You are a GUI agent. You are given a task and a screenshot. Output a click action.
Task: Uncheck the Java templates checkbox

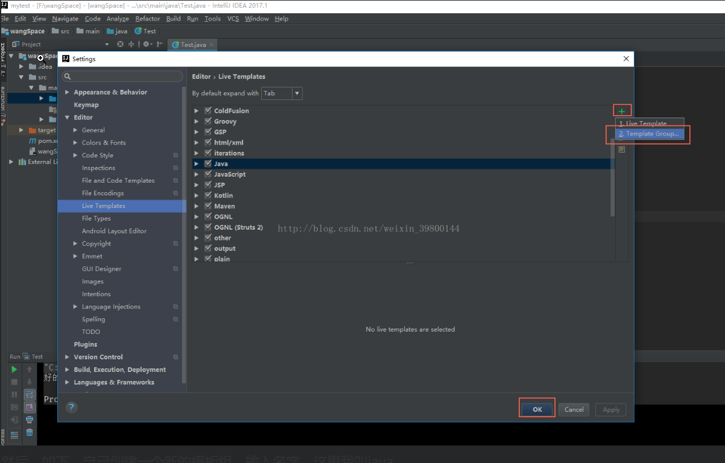coord(207,163)
